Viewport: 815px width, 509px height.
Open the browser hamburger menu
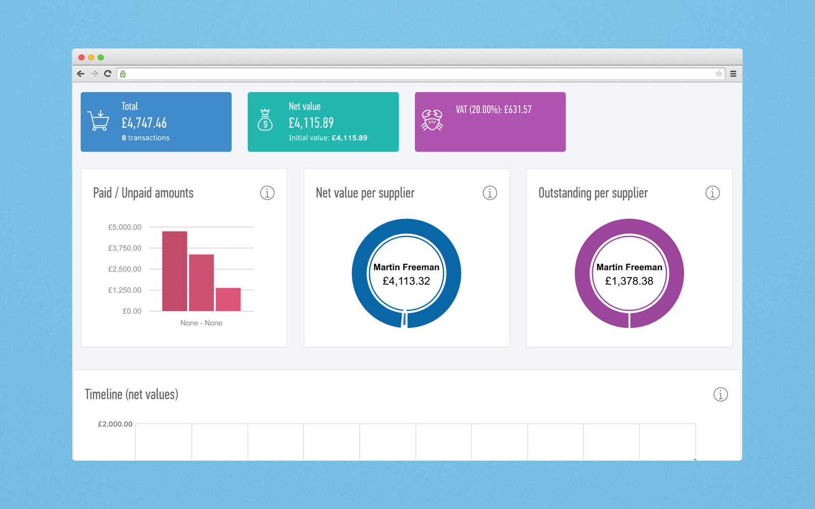pos(733,74)
